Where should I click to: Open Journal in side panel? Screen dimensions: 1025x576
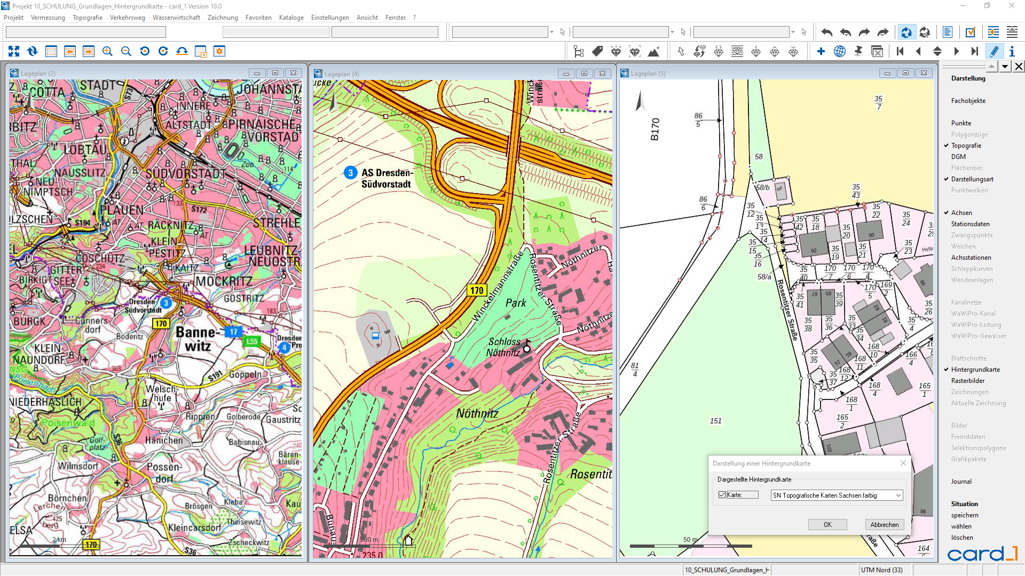(961, 482)
